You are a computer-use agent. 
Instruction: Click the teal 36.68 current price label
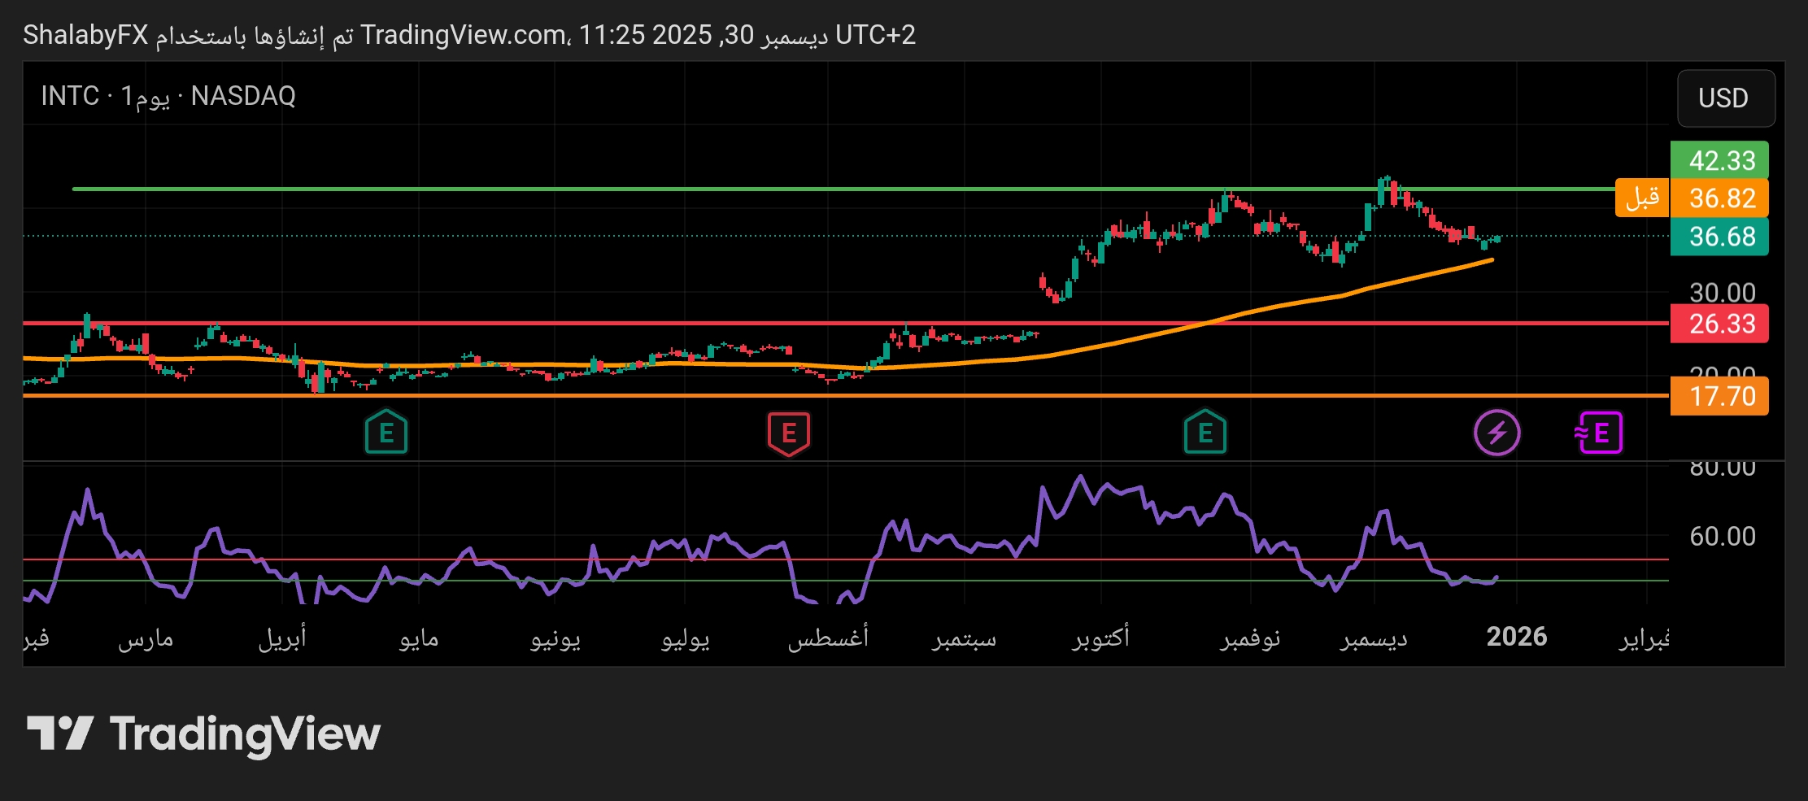(x=1719, y=237)
